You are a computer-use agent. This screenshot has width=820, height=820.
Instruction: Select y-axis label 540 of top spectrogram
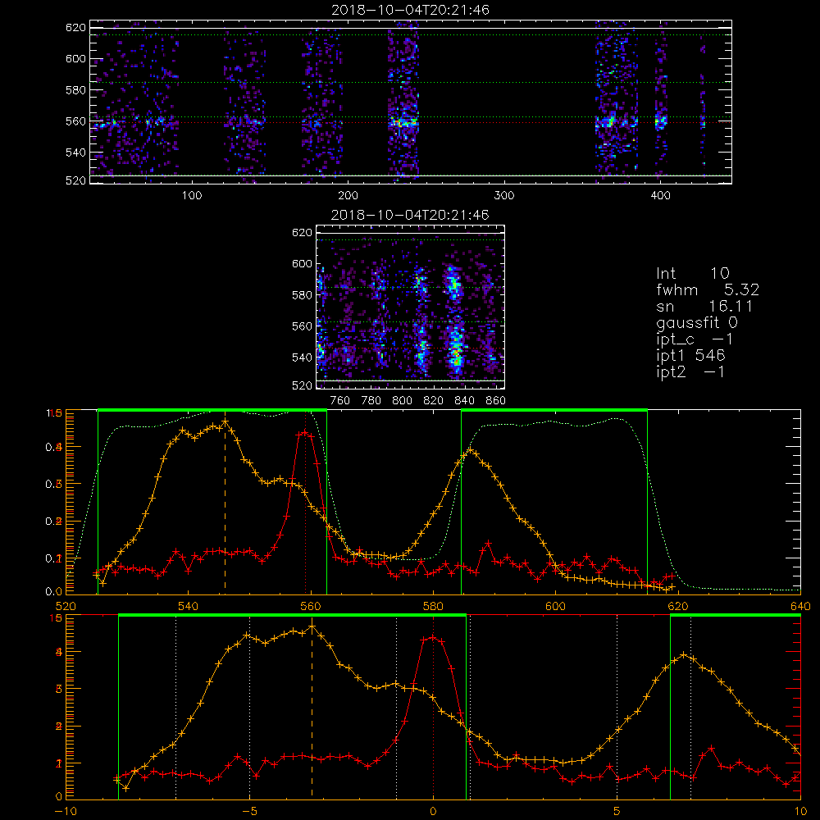click(x=75, y=153)
